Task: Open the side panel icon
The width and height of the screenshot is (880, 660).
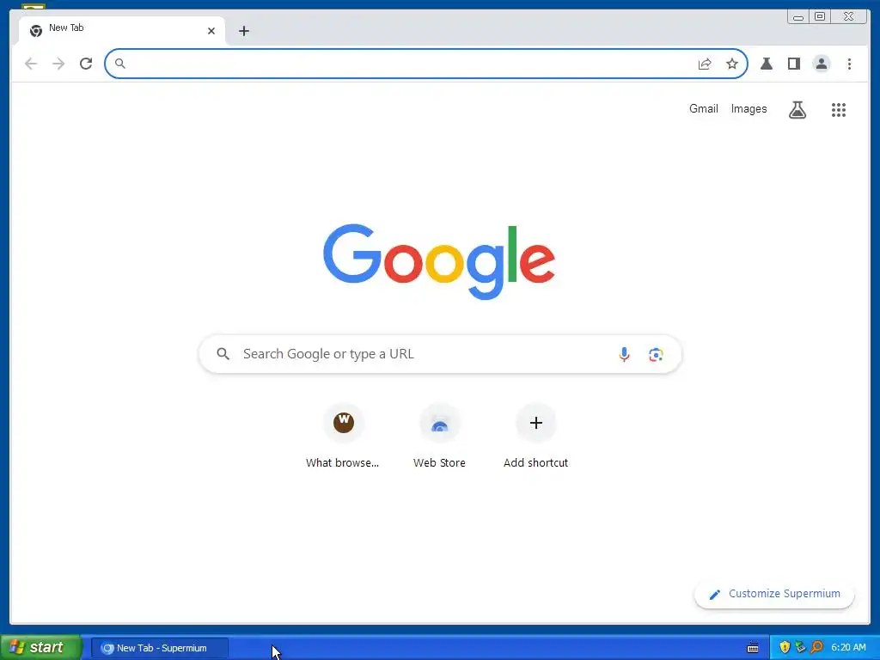Action: [793, 64]
